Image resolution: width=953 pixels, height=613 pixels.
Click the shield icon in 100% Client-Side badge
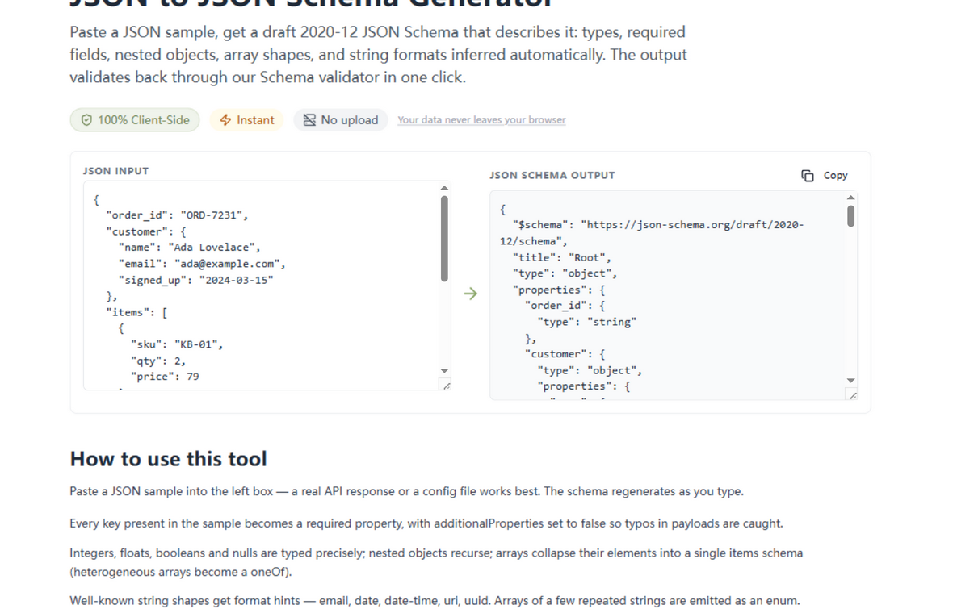(86, 120)
